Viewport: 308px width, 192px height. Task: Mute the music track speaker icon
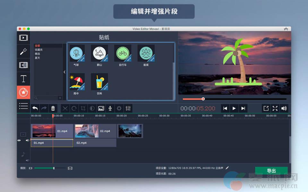point(27,160)
